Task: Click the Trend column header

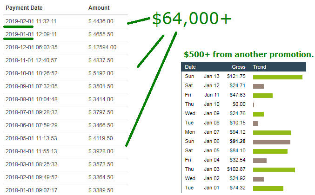Action: pyautogui.click(x=259, y=67)
